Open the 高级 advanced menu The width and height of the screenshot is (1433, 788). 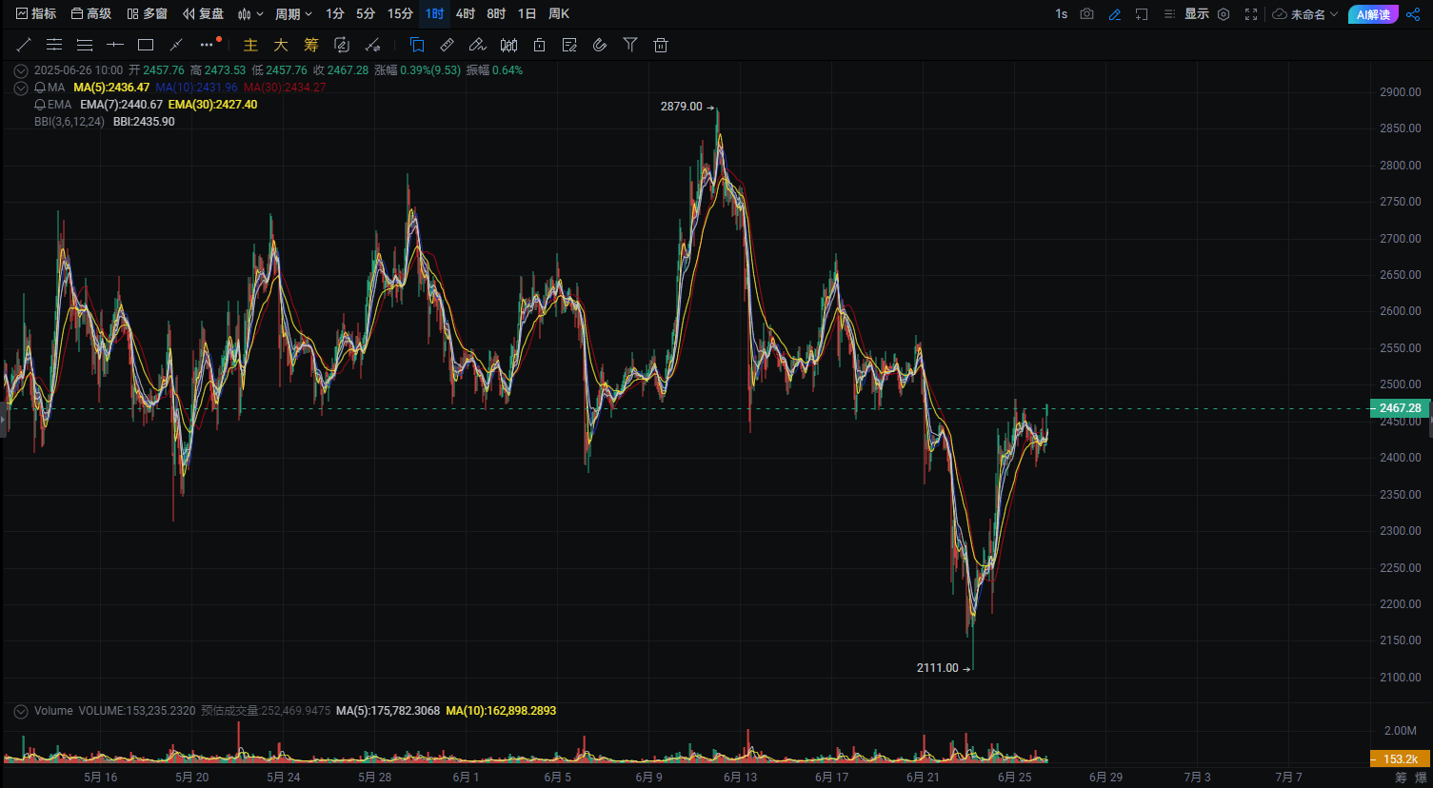[91, 14]
